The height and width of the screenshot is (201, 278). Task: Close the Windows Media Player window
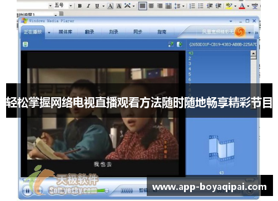[254, 21]
